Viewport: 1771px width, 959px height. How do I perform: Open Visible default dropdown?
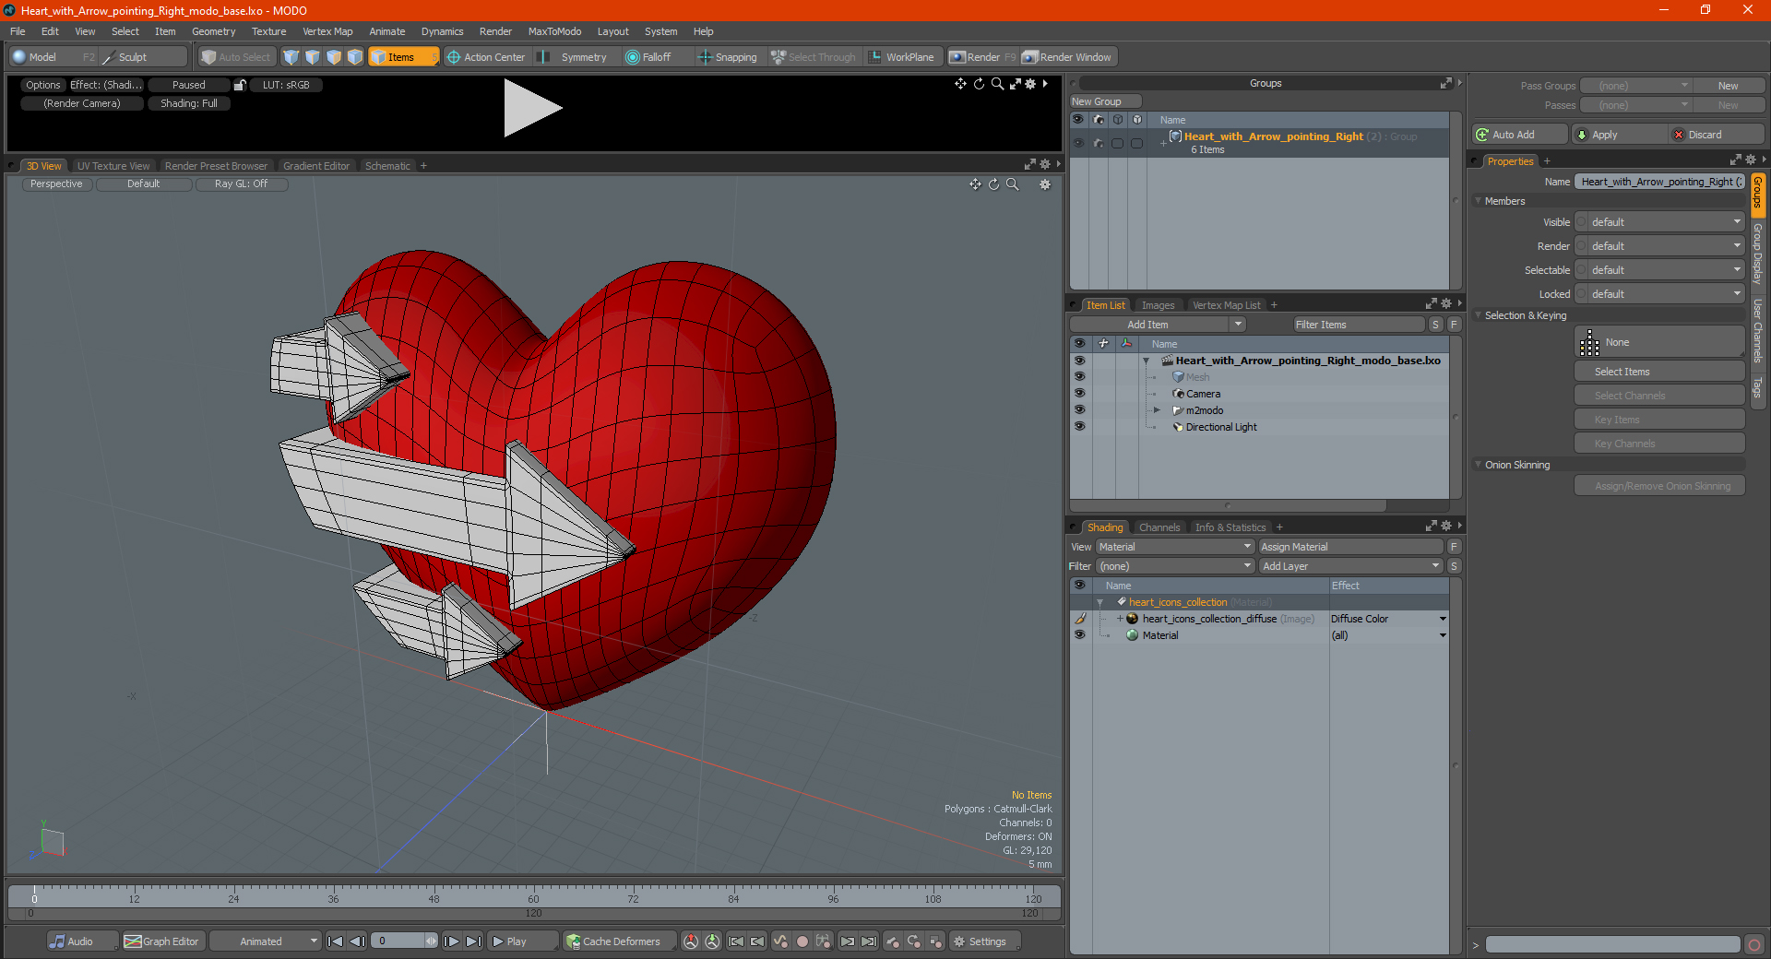point(1659,222)
